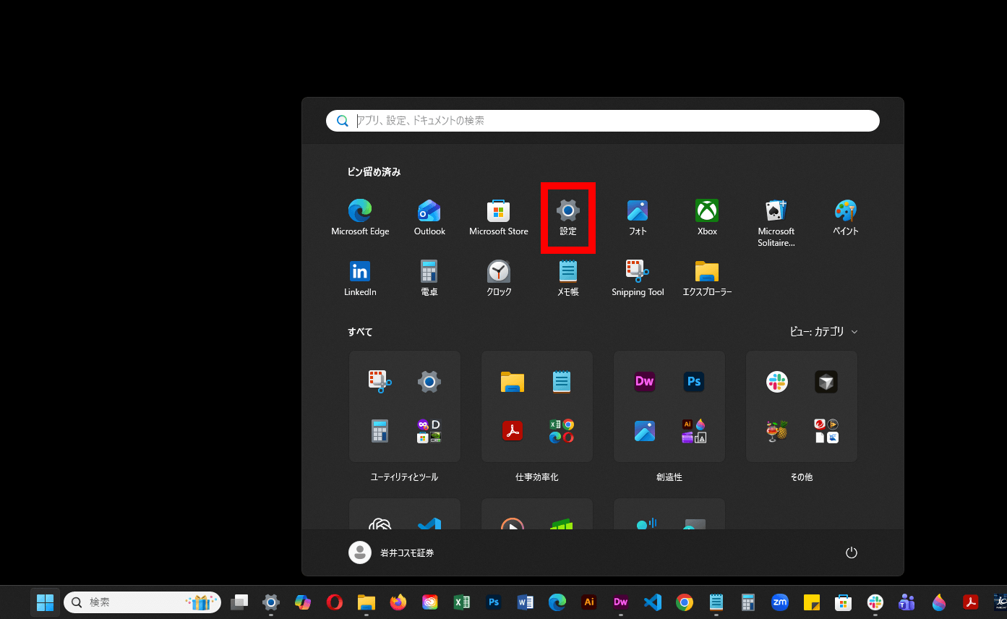This screenshot has height=619, width=1007.
Task: Click the Windows Start button
Action: [45, 602]
